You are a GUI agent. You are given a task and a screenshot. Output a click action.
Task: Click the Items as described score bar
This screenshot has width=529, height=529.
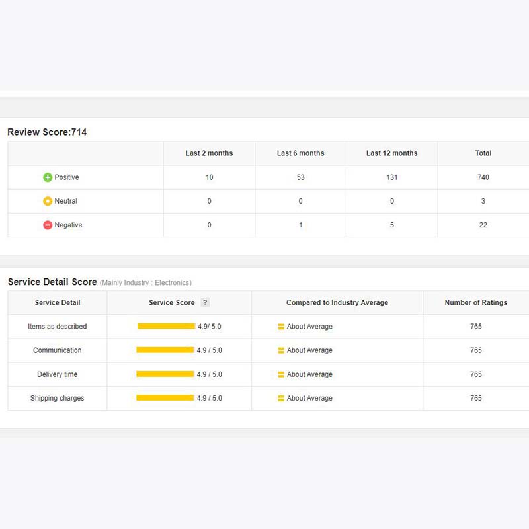tap(166, 326)
